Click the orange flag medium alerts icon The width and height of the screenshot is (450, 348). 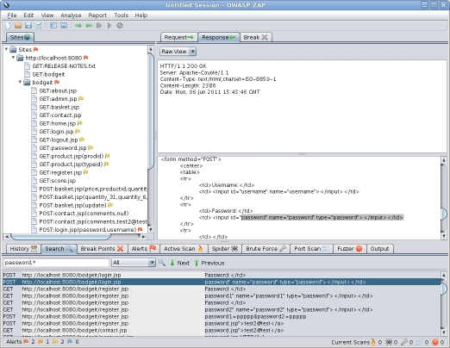(x=41, y=342)
